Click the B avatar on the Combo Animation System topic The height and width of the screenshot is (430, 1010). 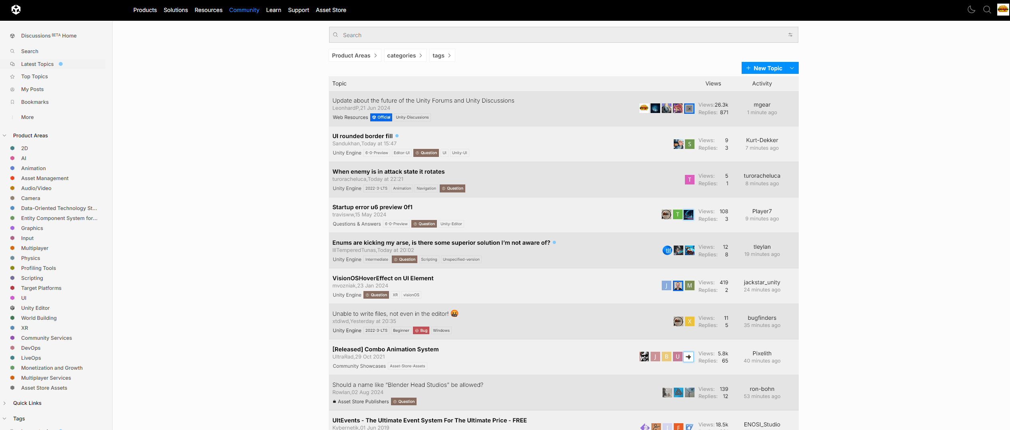click(x=667, y=357)
